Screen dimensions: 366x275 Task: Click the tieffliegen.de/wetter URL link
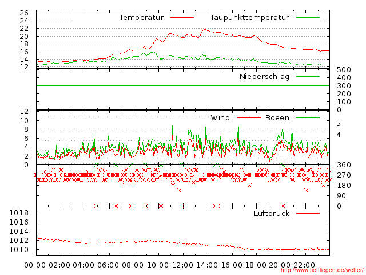322,270
